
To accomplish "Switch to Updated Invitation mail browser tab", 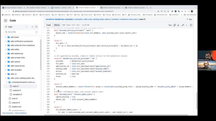I will (x=38, y=8).
